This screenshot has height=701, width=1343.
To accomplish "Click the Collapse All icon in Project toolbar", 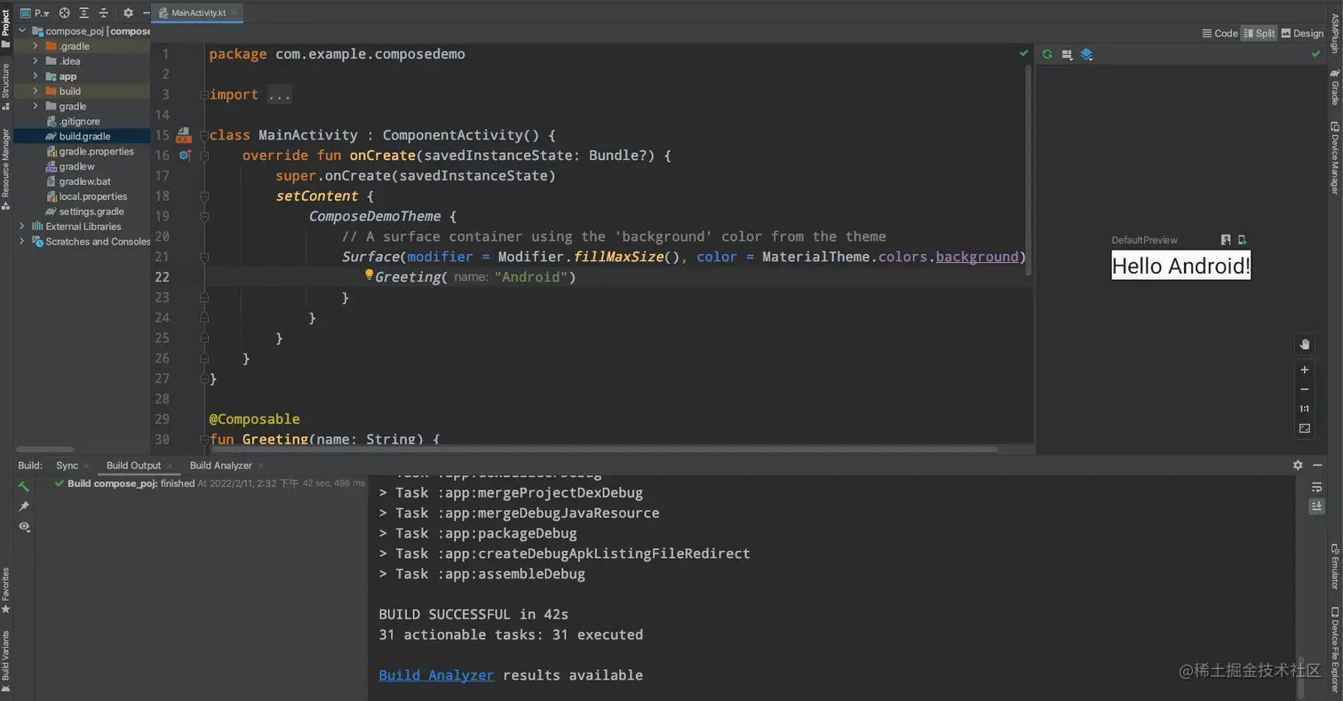I will tap(103, 13).
